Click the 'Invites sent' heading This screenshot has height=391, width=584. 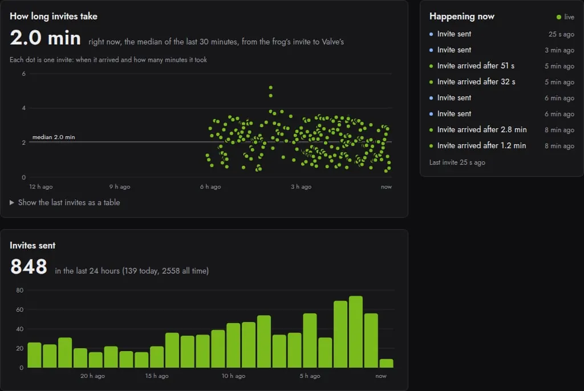(33, 246)
